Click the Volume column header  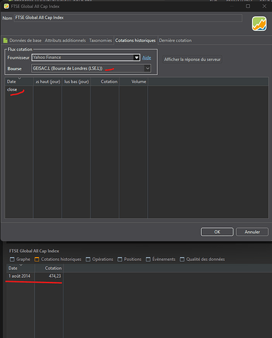click(x=134, y=82)
